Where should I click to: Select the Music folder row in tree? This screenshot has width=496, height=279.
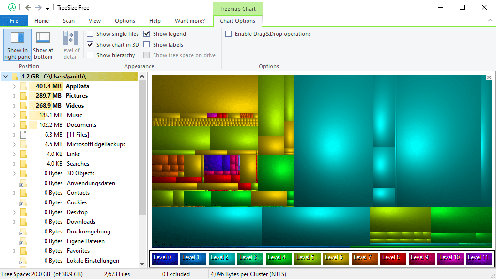(74, 115)
